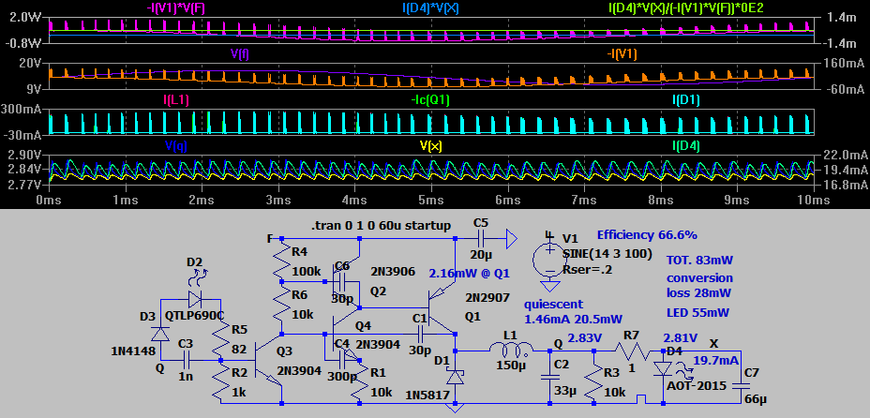Select the C7 capacitor symbol

coord(750,383)
